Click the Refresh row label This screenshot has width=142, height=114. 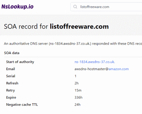click(12, 83)
